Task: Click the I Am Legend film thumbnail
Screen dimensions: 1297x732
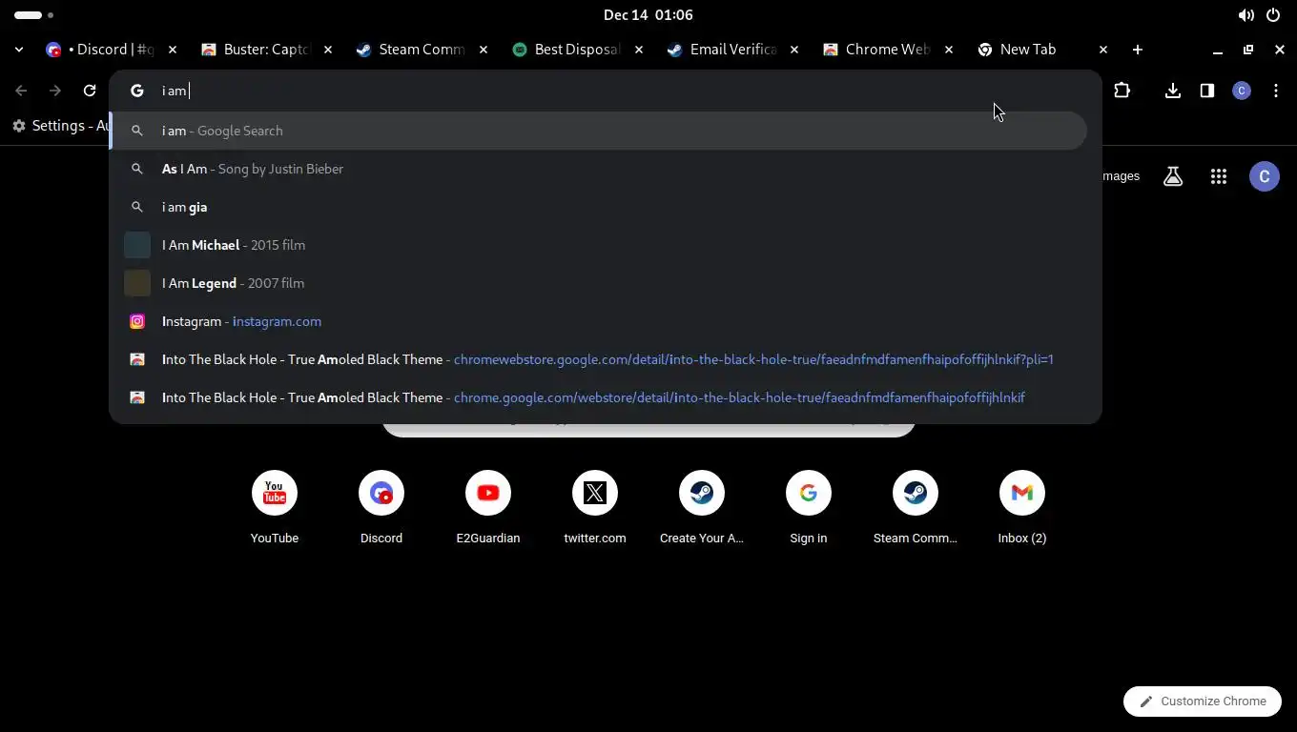Action: [x=137, y=283]
